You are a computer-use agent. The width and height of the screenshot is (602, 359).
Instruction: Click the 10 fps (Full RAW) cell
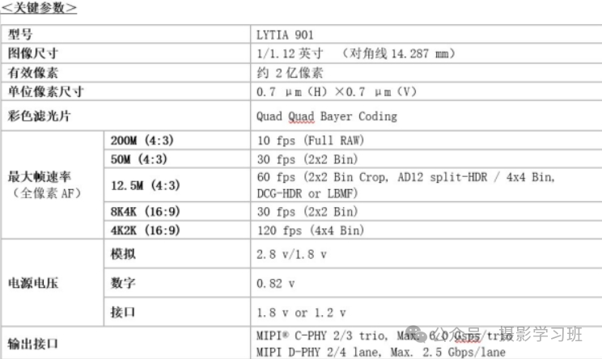(x=426, y=141)
